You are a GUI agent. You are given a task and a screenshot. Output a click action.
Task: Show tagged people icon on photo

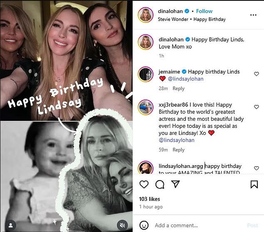click(10, 225)
